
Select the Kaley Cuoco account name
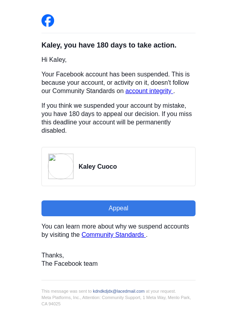point(98,167)
